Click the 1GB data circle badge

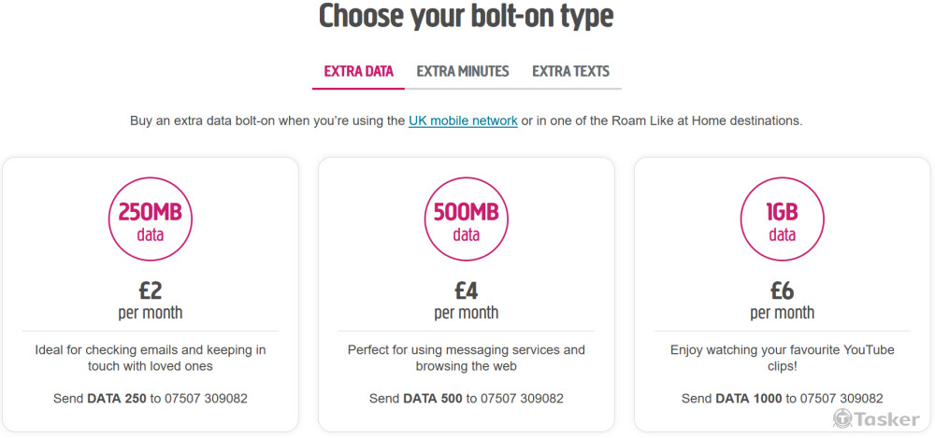(x=783, y=221)
